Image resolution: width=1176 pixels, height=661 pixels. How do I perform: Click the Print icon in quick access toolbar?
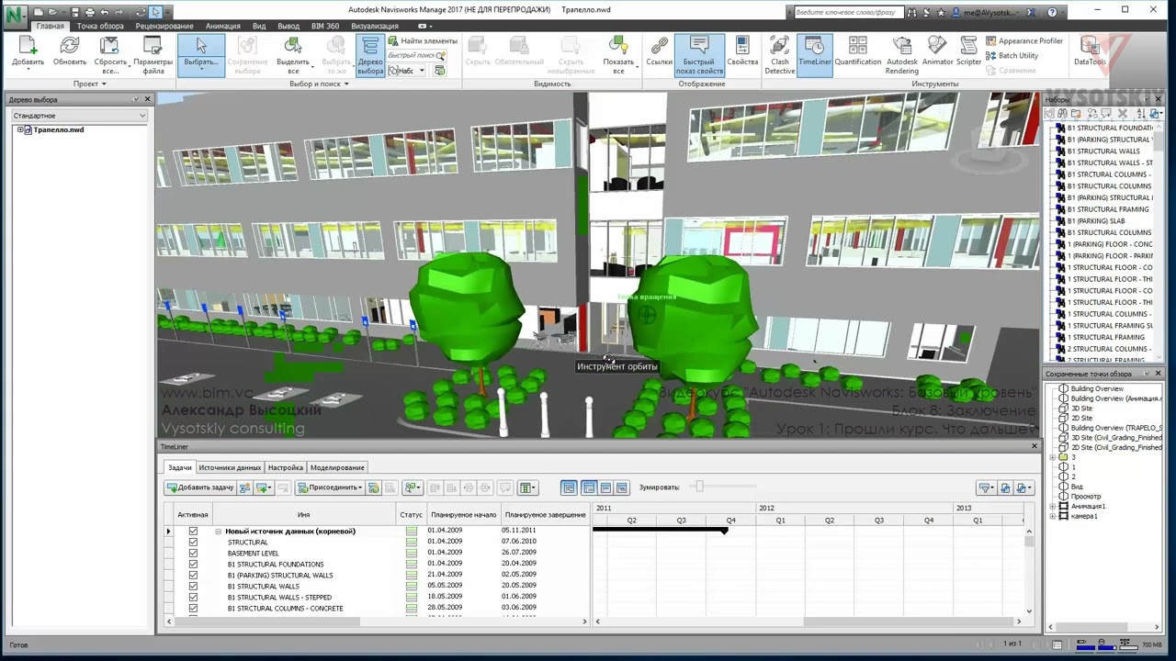[x=89, y=12]
